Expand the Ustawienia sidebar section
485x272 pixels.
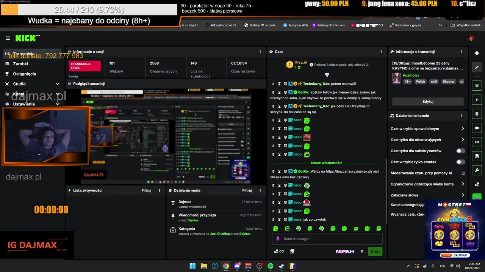[58, 104]
